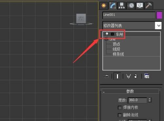This screenshot has height=121, width=164.
Task: Select the 顶点 sub-object level
Action: pos(116,44)
